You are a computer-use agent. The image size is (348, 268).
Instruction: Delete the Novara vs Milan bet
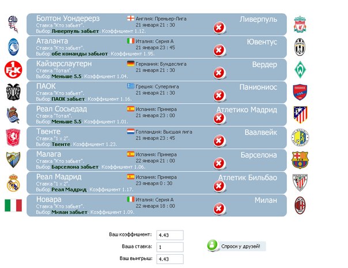point(219,209)
